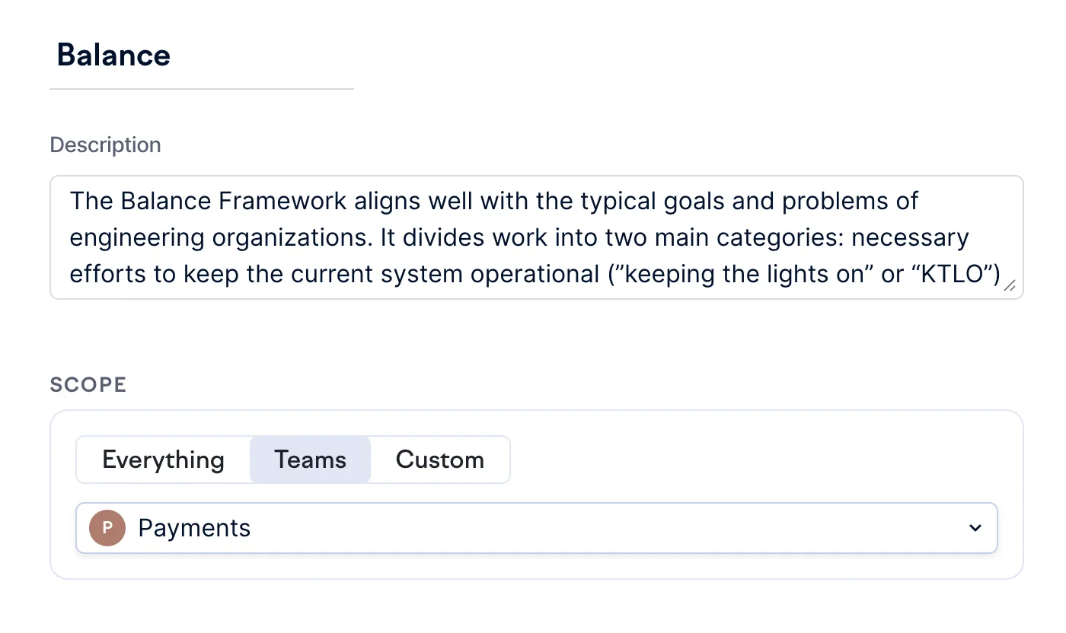Select the Teams scope option
The image size is (1066, 633).
[x=310, y=460]
